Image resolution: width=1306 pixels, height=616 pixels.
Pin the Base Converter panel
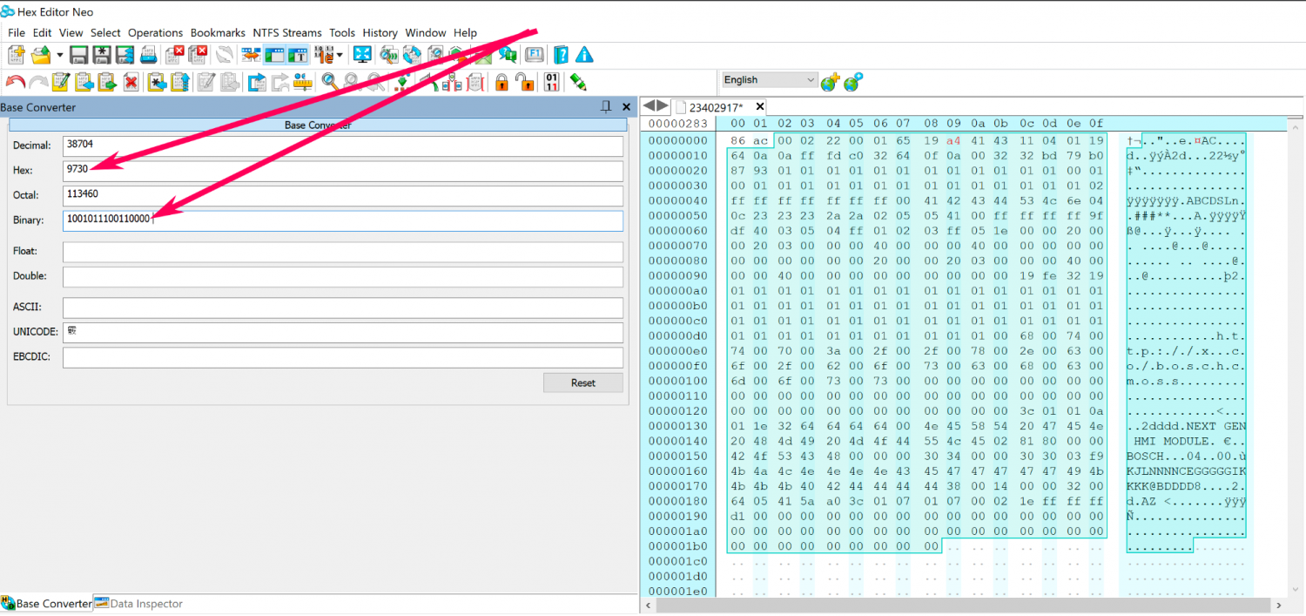tap(606, 107)
